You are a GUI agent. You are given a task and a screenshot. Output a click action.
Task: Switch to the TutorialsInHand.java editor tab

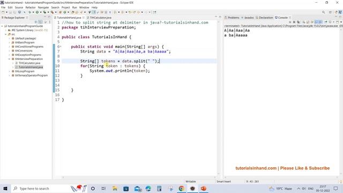click(x=69, y=18)
